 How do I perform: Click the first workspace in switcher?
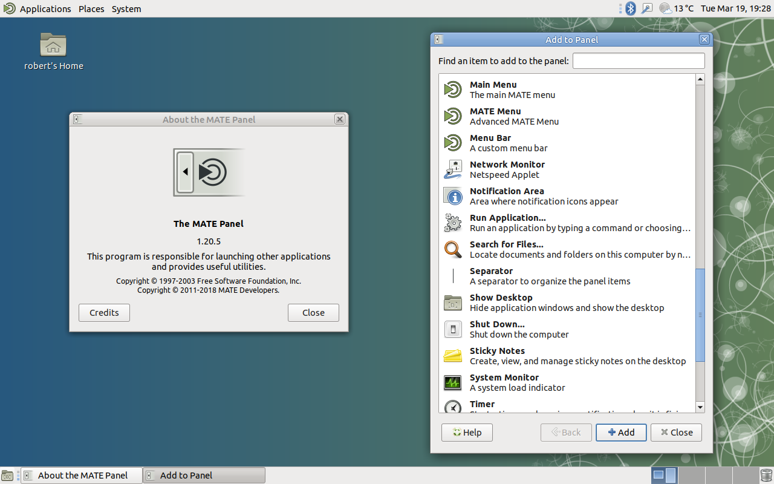coord(665,476)
